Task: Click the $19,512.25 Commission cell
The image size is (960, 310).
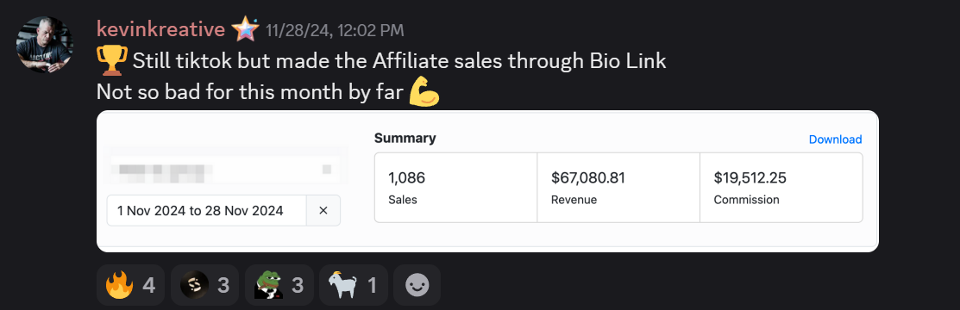Action: 781,188
